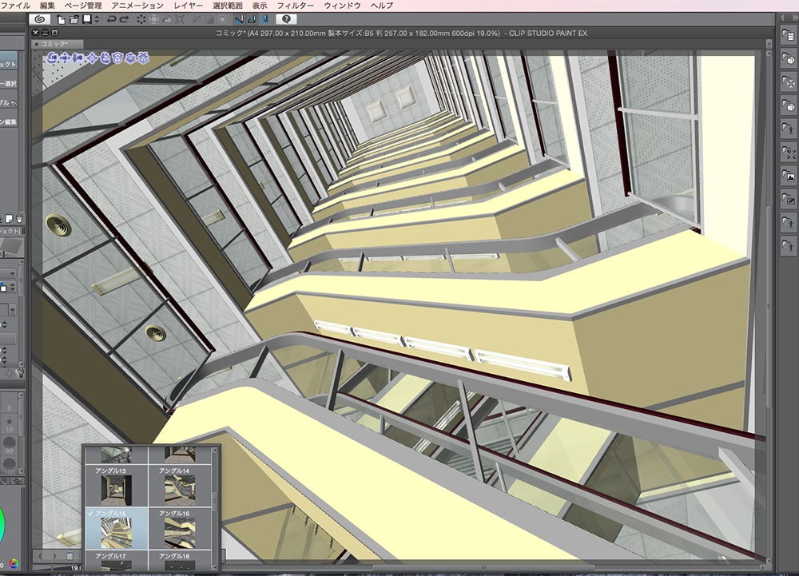Screen dimensions: 799x576
Task: Click the Save icon in toolbar
Action: [x=85, y=18]
